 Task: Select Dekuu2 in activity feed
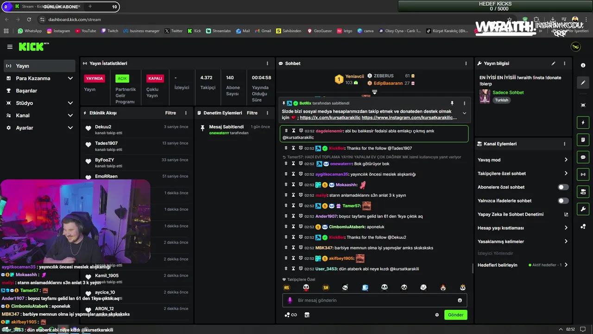tap(103, 127)
